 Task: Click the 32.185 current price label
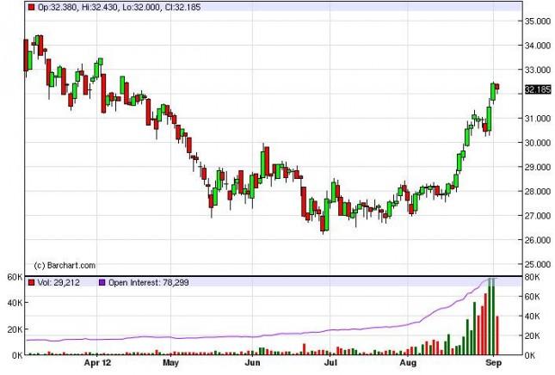tap(538, 89)
